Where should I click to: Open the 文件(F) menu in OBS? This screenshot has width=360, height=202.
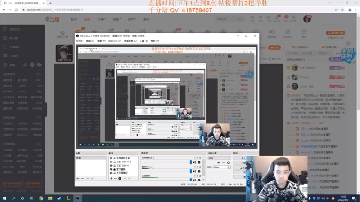tap(80, 41)
